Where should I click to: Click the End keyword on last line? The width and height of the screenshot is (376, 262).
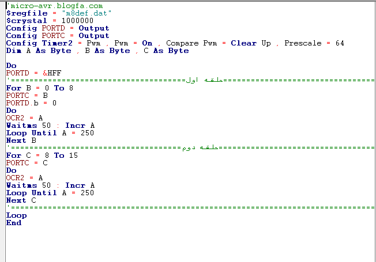pyautogui.click(x=13, y=223)
